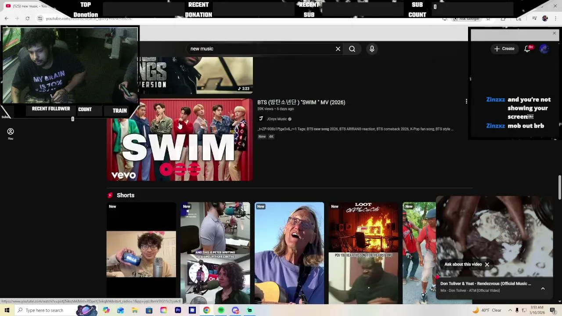
Task: Click 'Ask about this video' on miniplayer
Action: click(463, 264)
